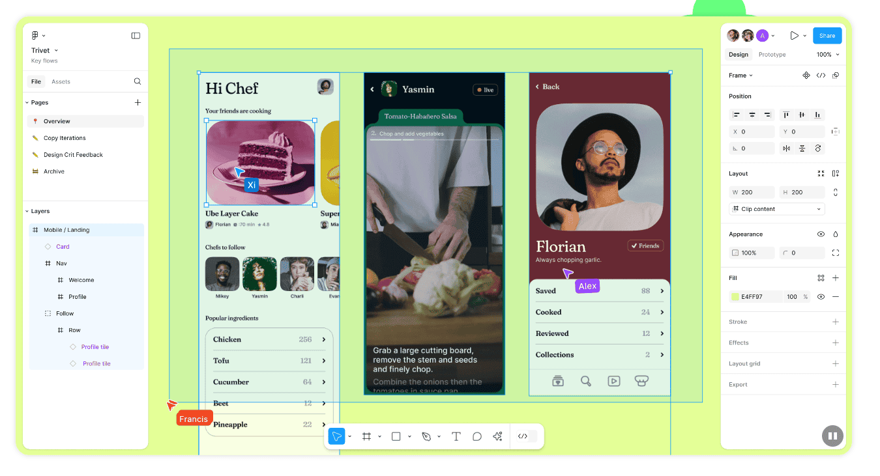The width and height of the screenshot is (880, 476).
Task: Open the shape tools chevron beside Rectangle
Action: tap(409, 436)
